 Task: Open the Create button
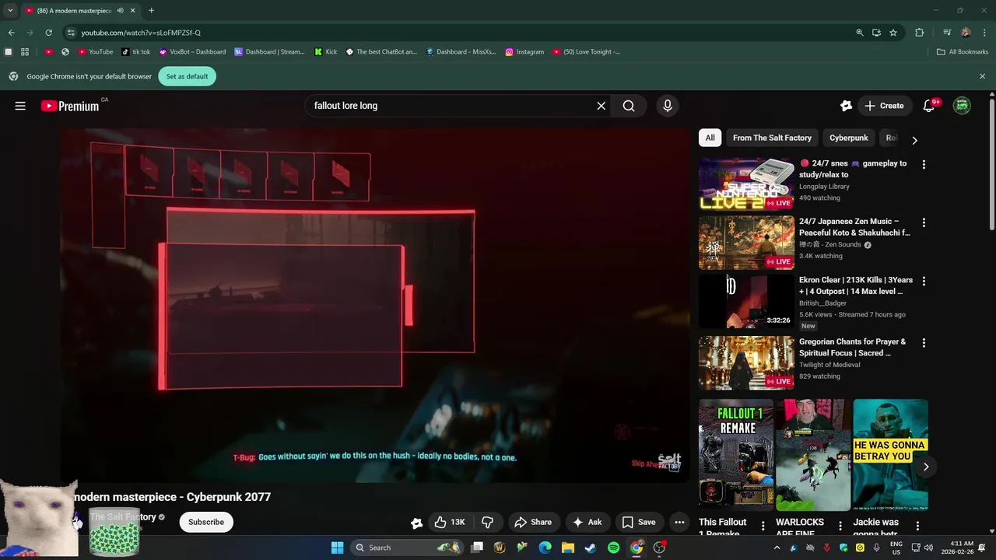click(884, 106)
